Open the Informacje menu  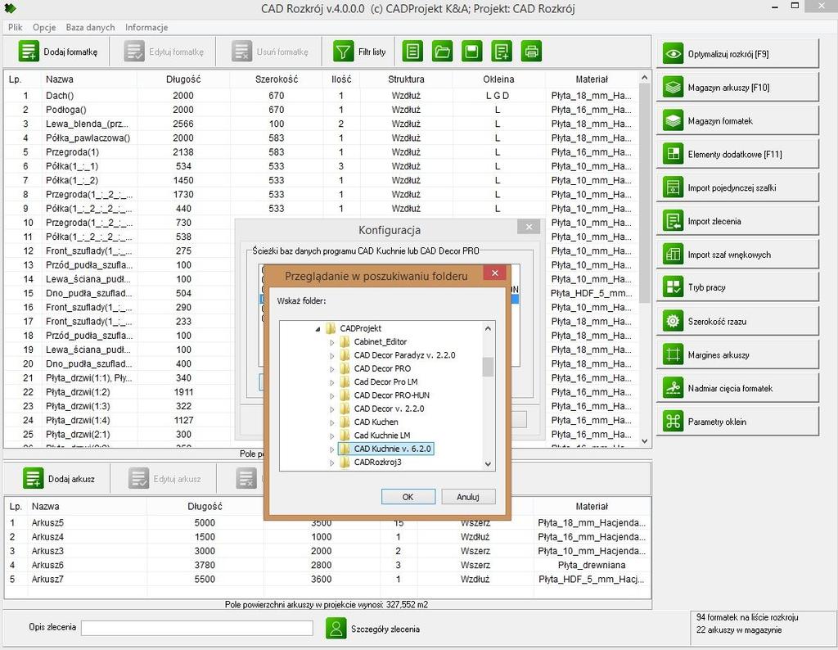(146, 27)
